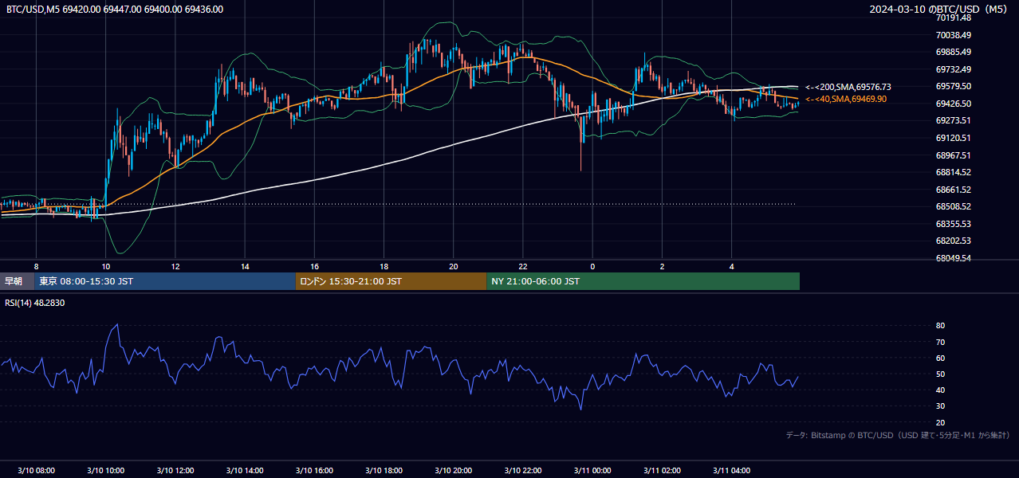Click the RSI(14) 48.2830 indicator label
Screen dimensions: 1019x478
(35, 303)
